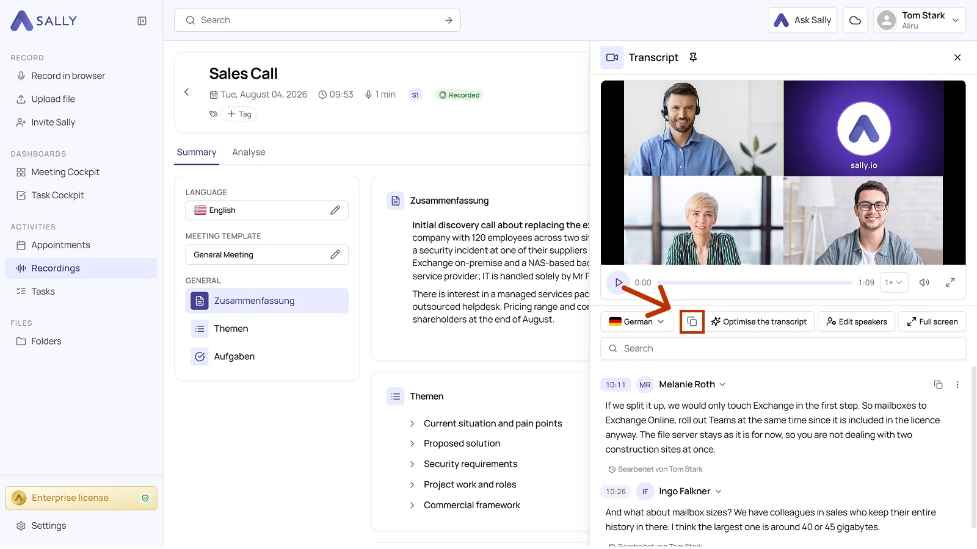Copy the whole transcript using the copy icon
This screenshot has width=977, height=549.
click(692, 321)
